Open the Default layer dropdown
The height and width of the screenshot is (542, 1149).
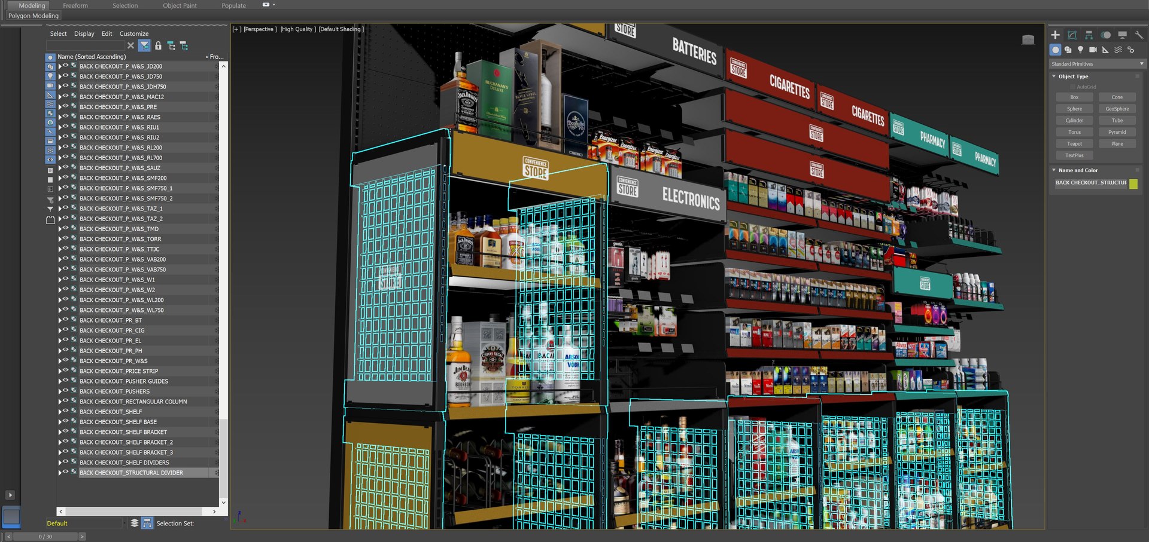coord(125,523)
